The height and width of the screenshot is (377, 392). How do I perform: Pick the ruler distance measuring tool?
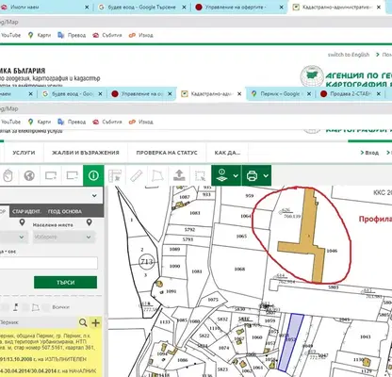[137, 175]
